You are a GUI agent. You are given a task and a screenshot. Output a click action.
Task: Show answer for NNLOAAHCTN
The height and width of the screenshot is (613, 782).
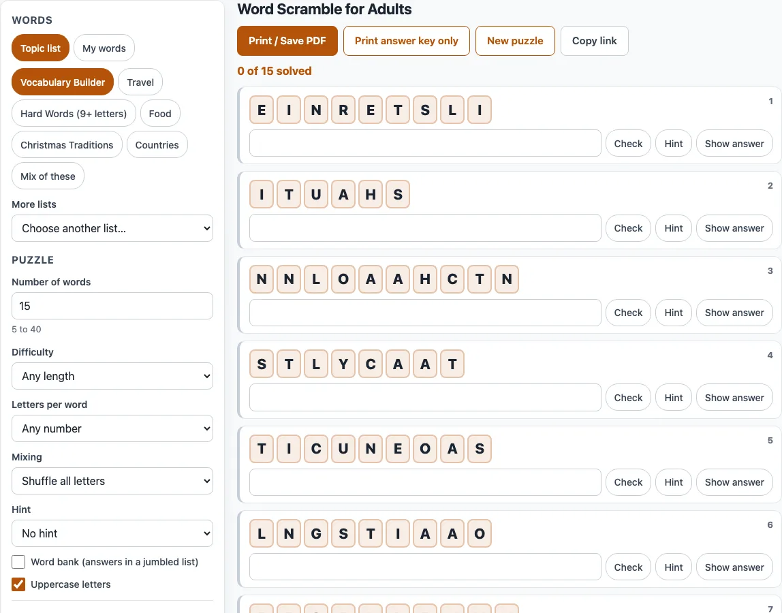click(734, 313)
